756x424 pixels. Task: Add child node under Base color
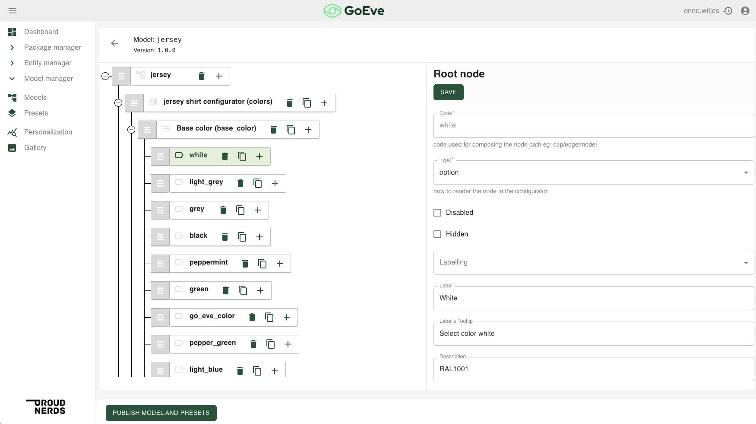click(308, 130)
